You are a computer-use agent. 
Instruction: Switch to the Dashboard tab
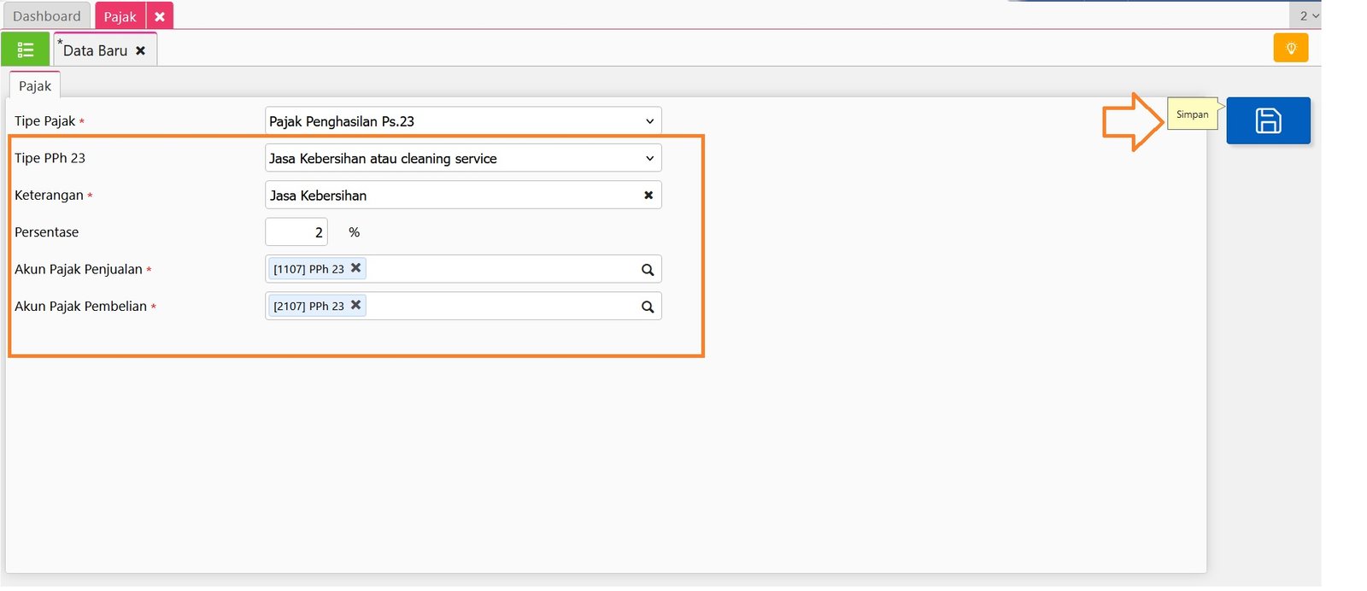pyautogui.click(x=46, y=16)
